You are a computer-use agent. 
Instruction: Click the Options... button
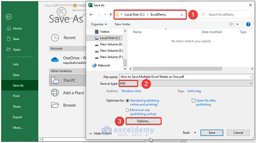[x=144, y=121]
